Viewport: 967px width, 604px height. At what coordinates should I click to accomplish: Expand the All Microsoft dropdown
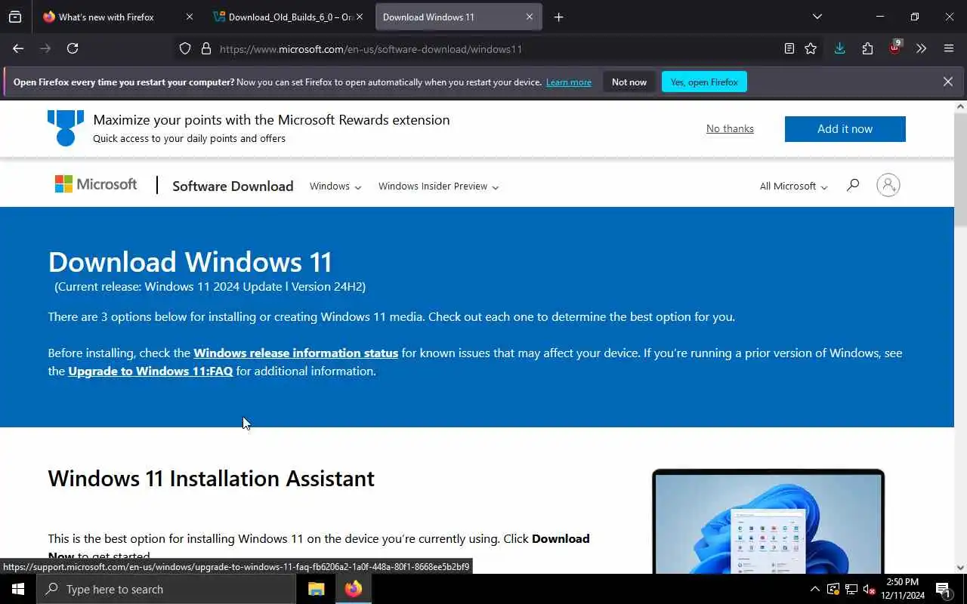pos(793,186)
